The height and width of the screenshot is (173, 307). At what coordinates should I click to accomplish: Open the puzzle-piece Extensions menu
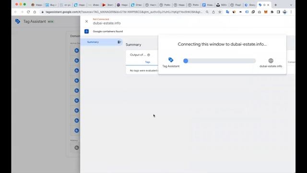point(272,12)
